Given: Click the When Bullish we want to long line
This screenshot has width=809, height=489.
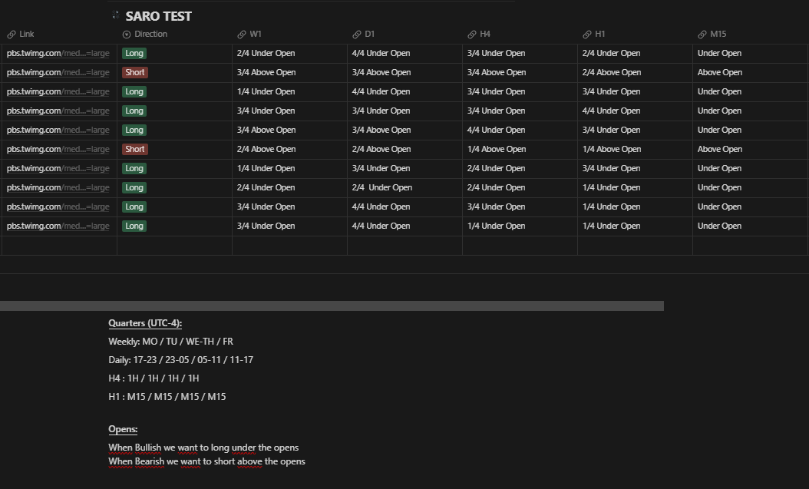Looking at the screenshot, I should [203, 448].
